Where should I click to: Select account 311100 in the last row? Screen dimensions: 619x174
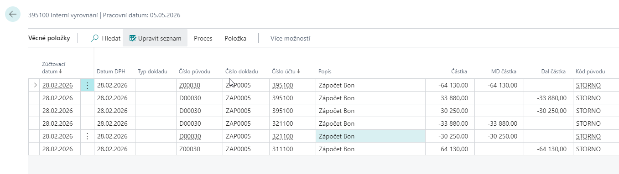point(283,149)
